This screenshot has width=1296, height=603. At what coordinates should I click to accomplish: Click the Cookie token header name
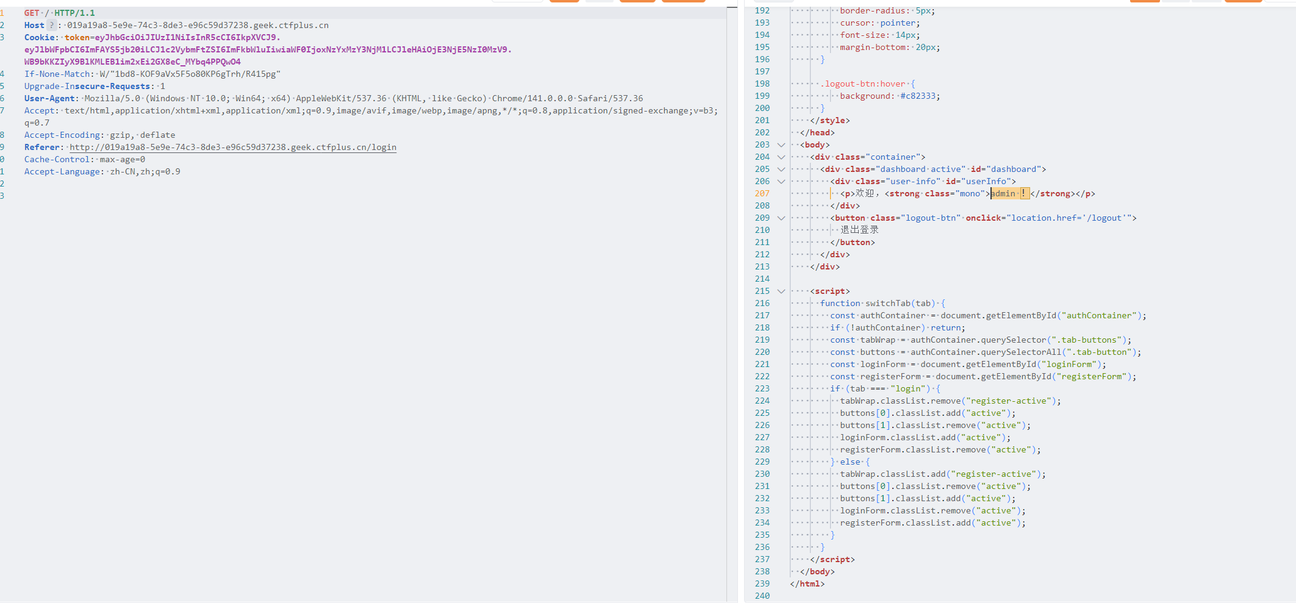(x=40, y=37)
